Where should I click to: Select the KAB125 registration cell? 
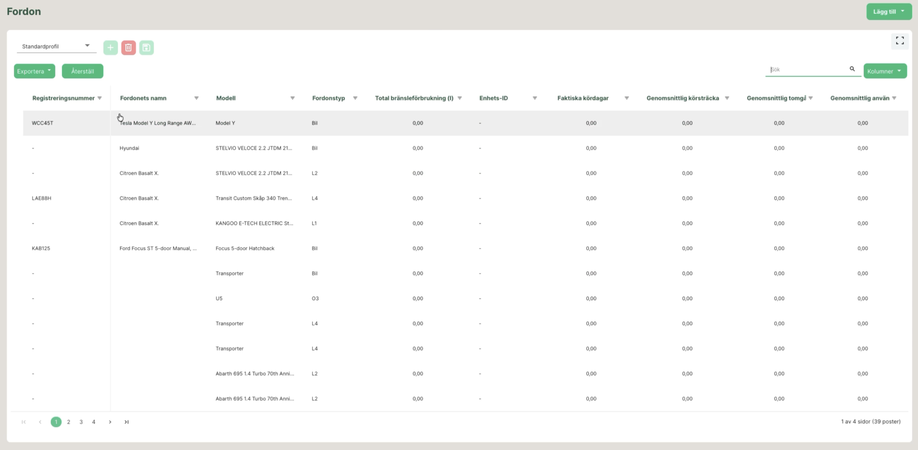click(41, 248)
